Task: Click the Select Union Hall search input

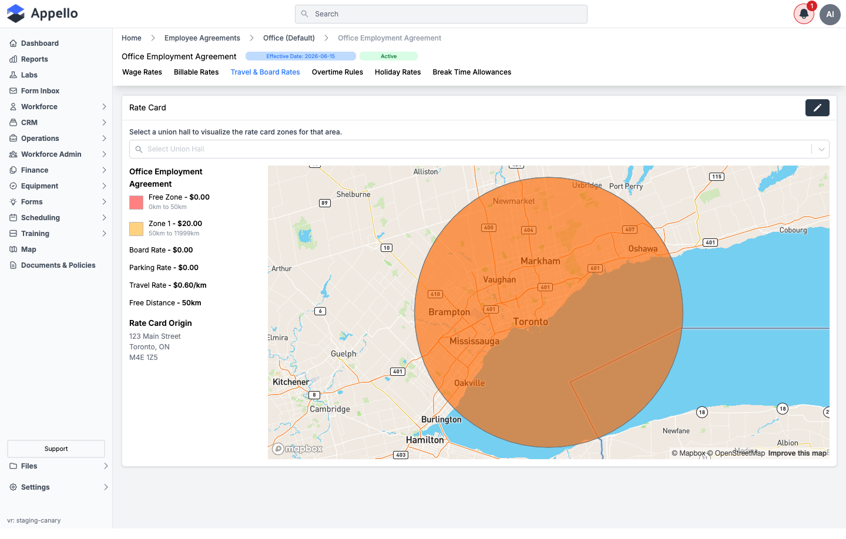Action: point(470,149)
